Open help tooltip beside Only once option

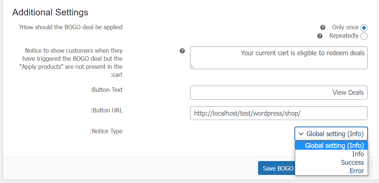pos(322,27)
